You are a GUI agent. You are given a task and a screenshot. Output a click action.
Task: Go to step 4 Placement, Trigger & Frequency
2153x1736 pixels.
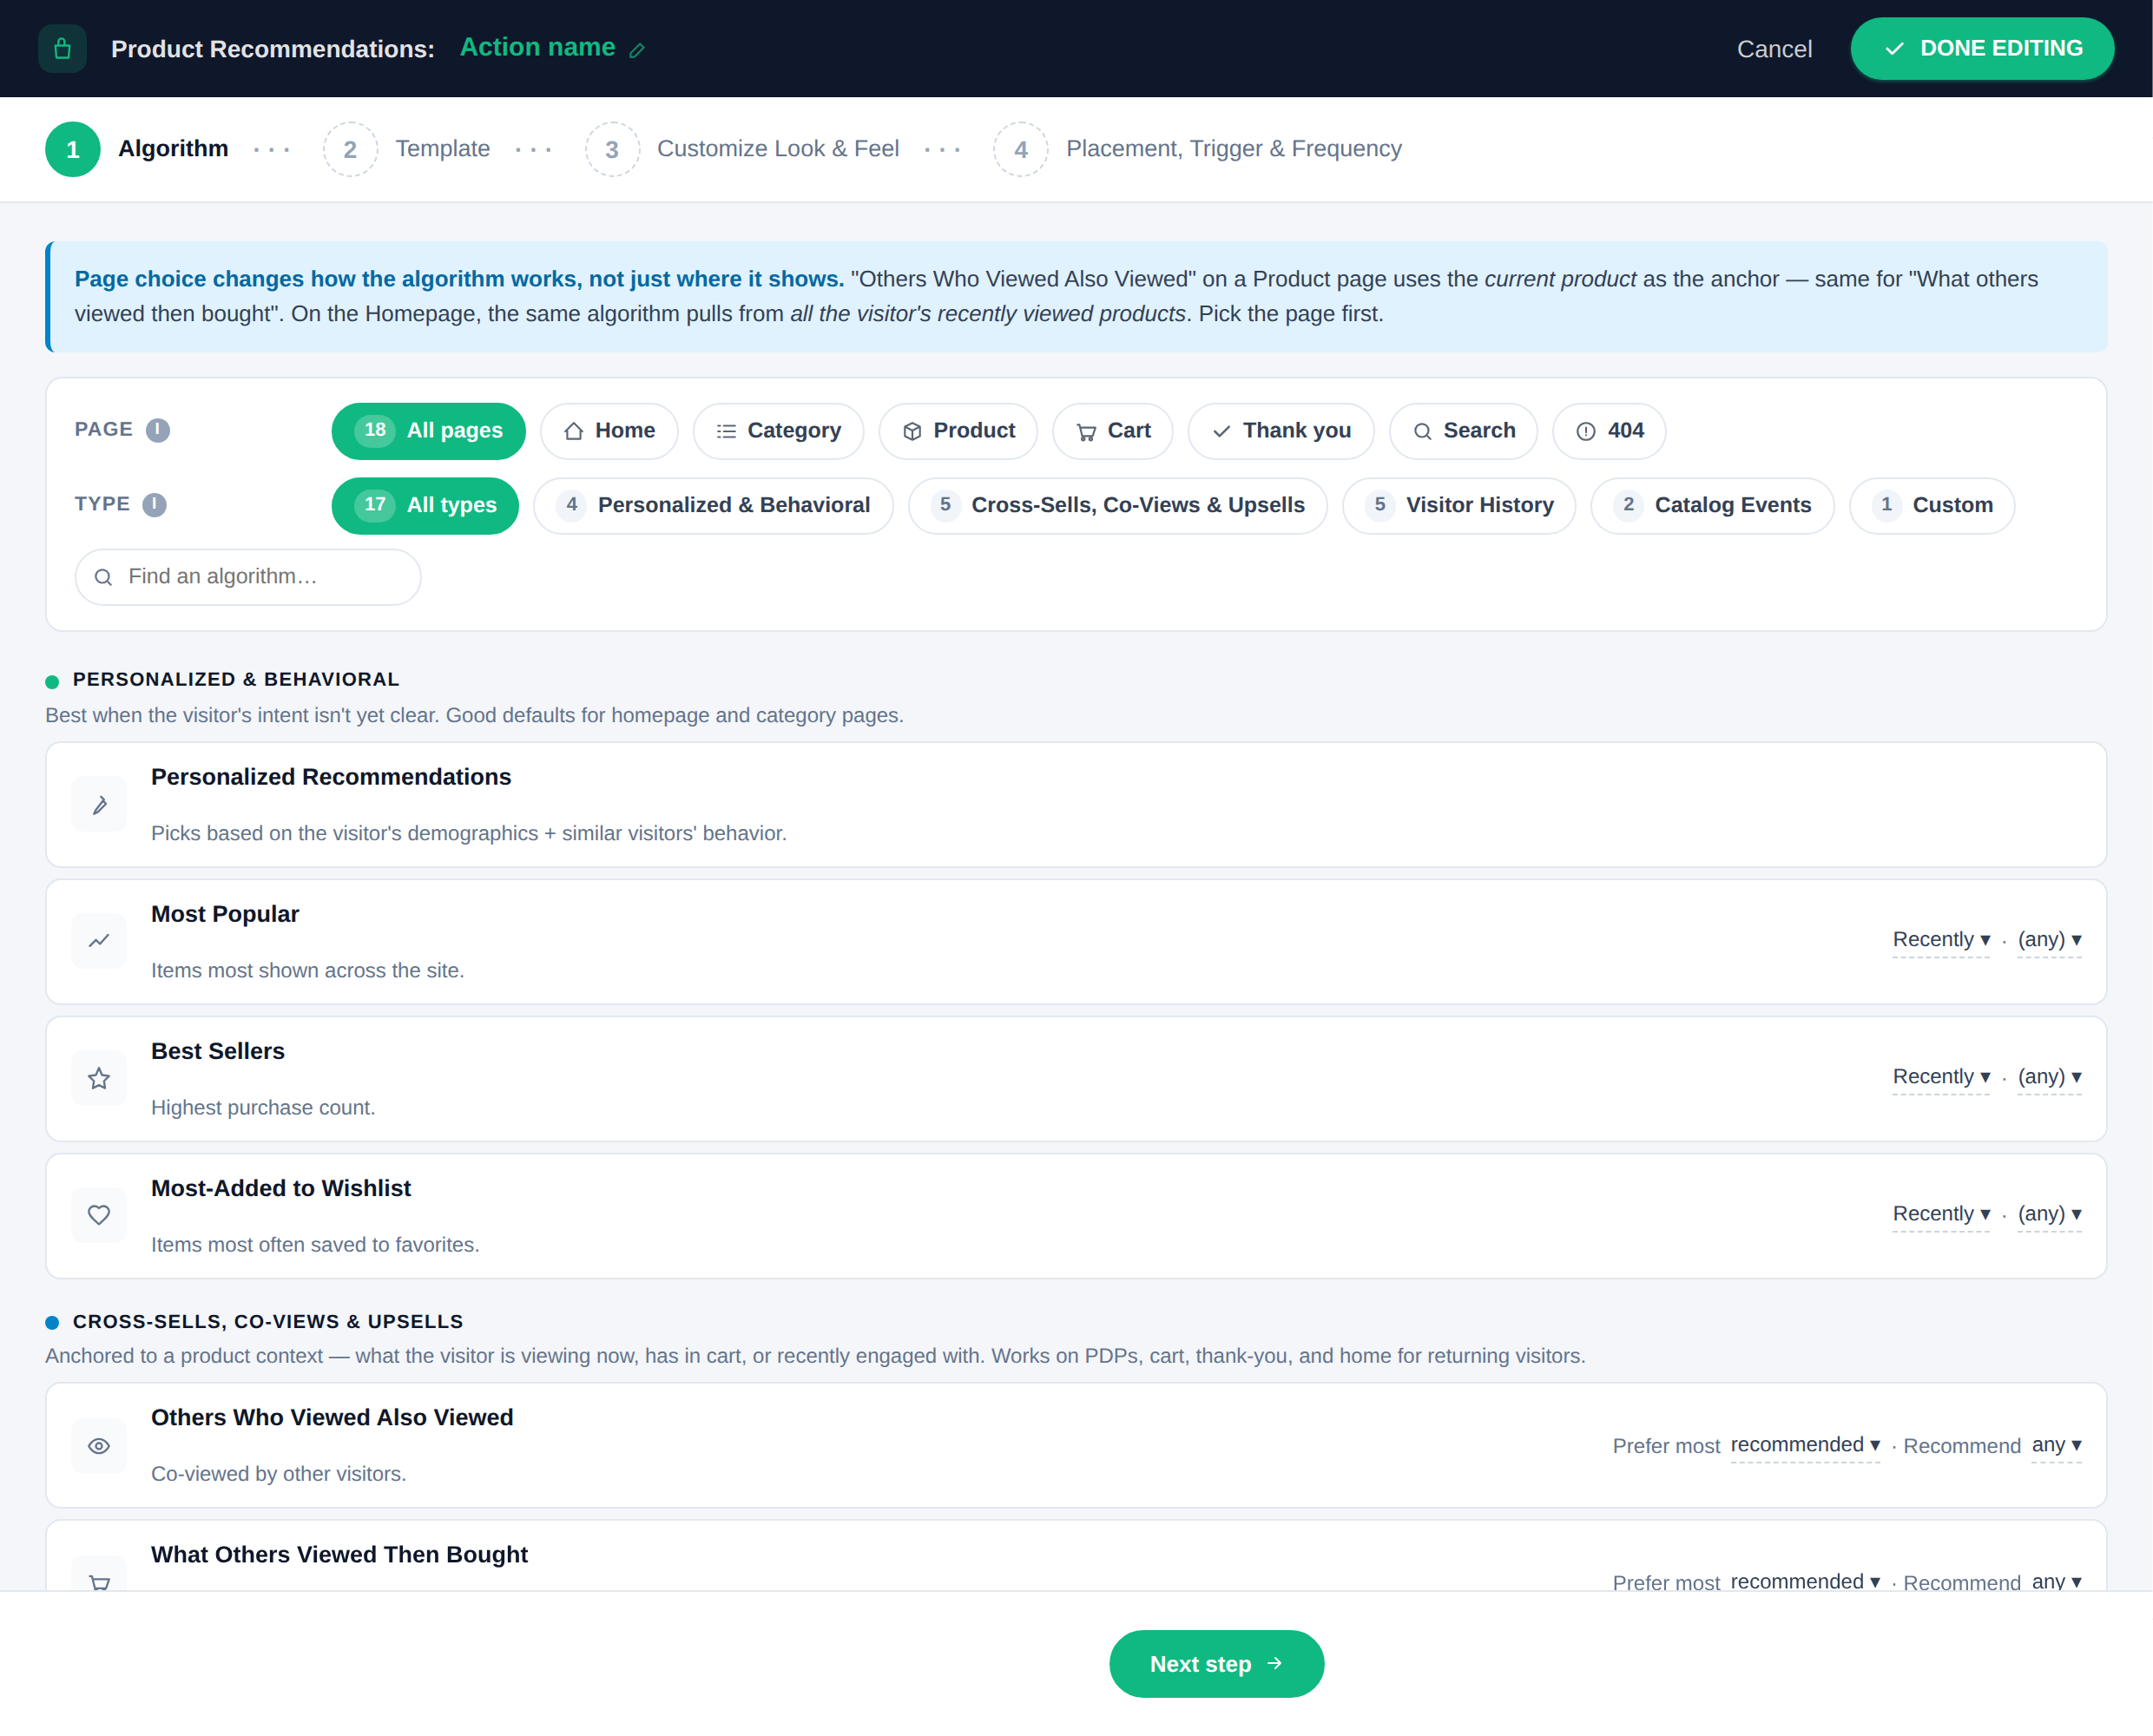click(1197, 149)
